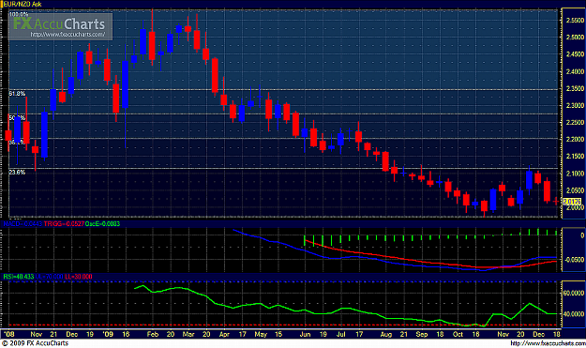586x348 pixels.
Task: Click the 2.0500 price axis label
Action: 575,190
